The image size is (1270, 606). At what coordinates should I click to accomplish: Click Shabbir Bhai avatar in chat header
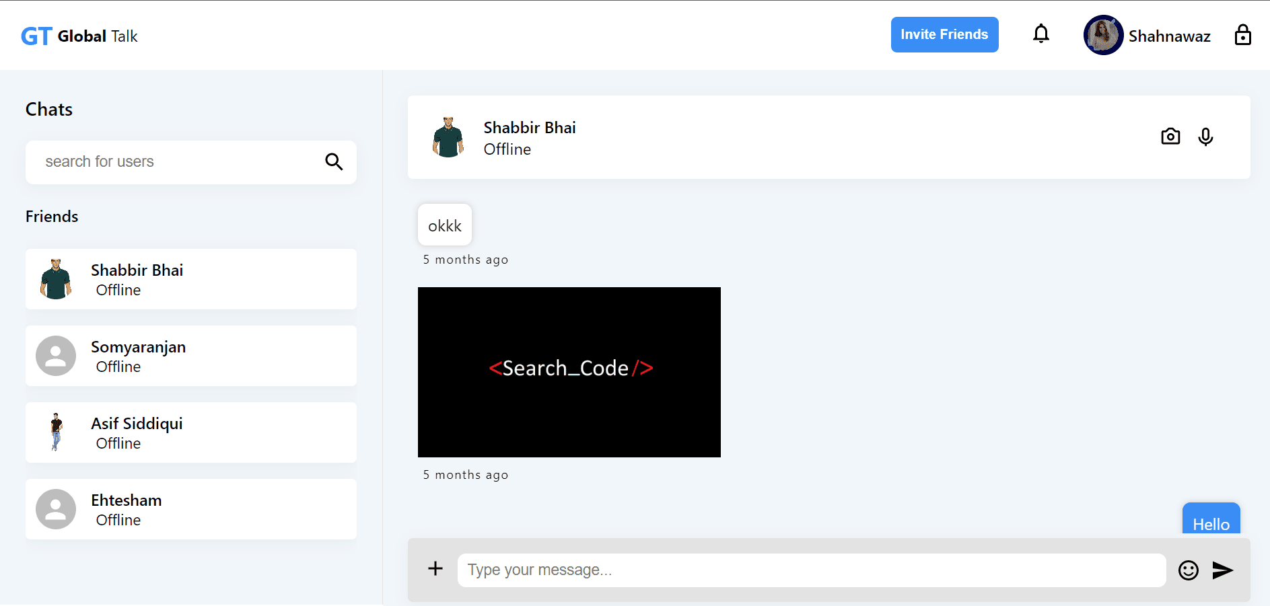448,137
